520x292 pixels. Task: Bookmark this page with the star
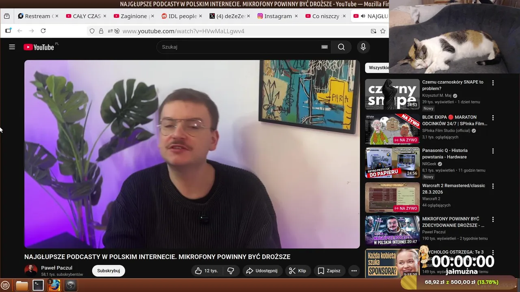383,31
